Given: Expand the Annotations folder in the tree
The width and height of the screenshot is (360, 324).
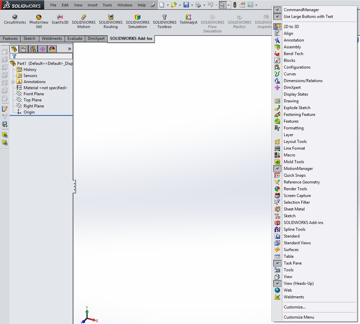Looking at the screenshot, I should (13, 82).
